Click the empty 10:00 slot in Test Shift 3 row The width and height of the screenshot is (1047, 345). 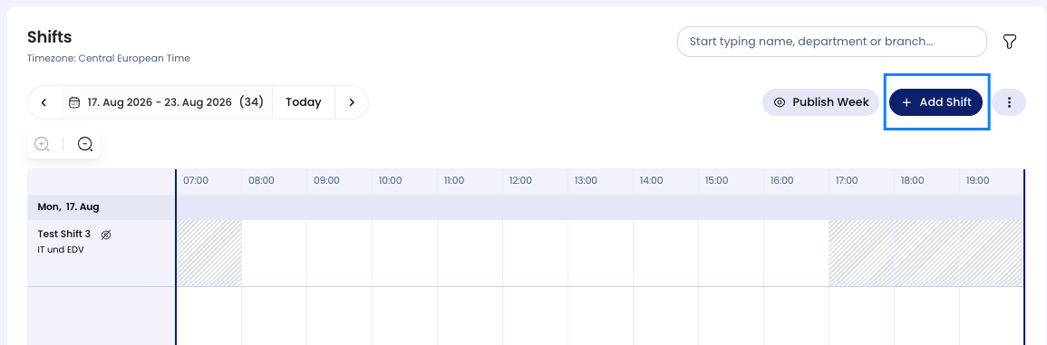click(404, 253)
